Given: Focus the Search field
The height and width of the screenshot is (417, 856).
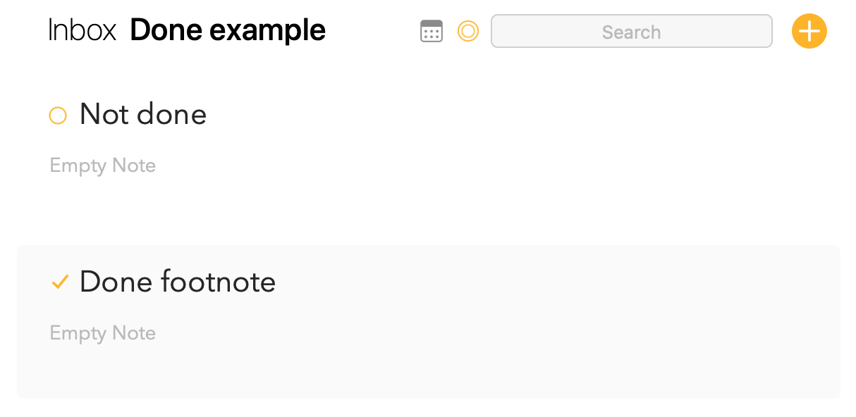Looking at the screenshot, I should click(x=632, y=31).
